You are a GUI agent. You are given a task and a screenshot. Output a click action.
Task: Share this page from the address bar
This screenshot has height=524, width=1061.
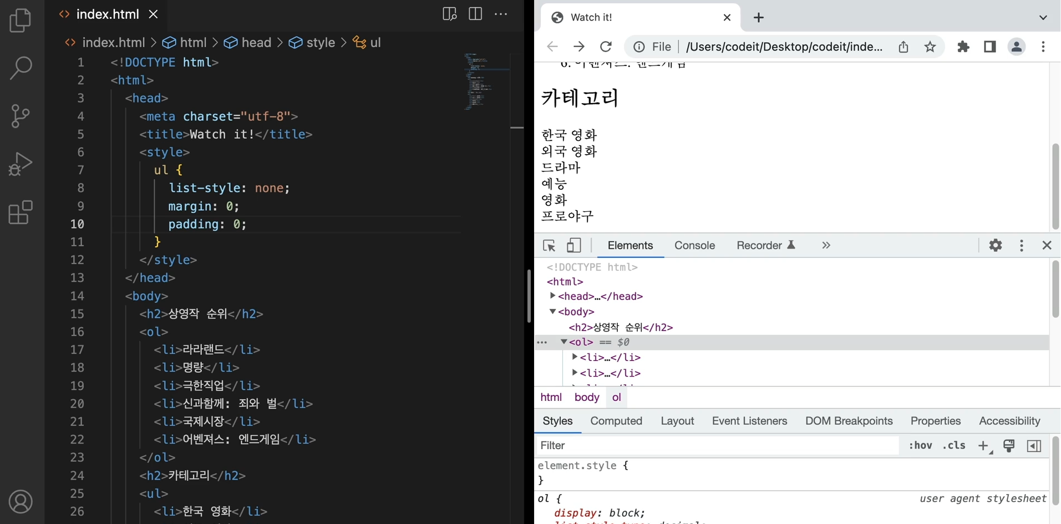coord(903,47)
